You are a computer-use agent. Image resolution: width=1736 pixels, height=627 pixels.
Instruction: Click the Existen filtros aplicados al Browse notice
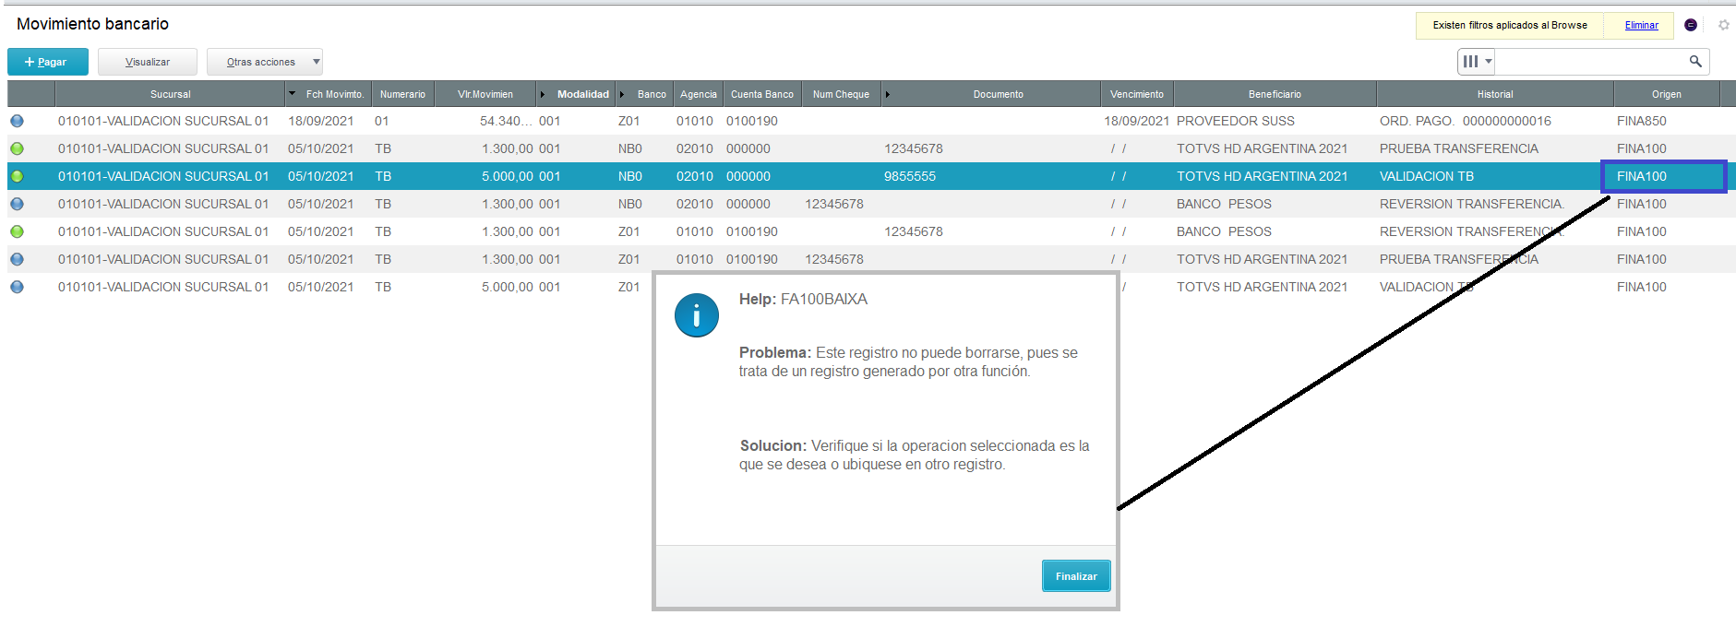pyautogui.click(x=1510, y=25)
